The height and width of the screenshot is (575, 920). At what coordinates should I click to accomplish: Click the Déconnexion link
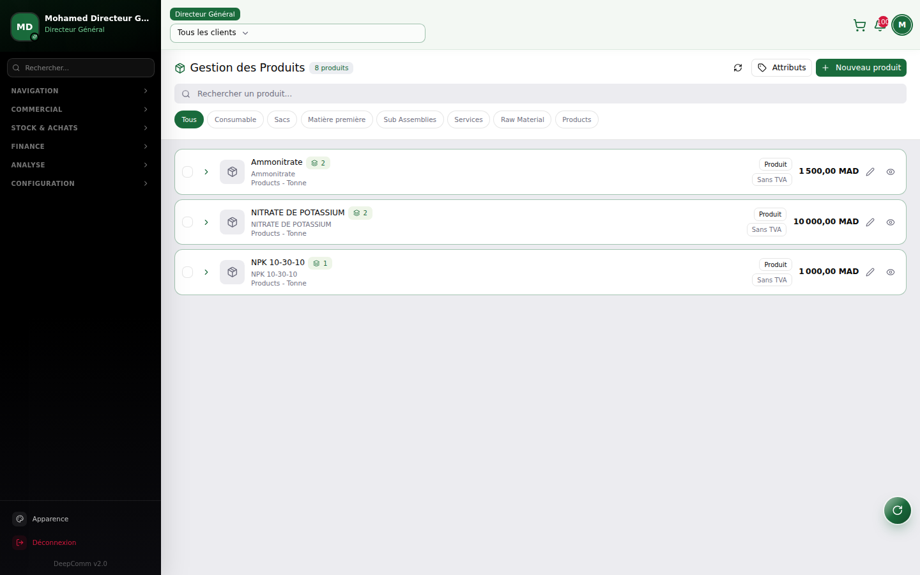tap(54, 542)
